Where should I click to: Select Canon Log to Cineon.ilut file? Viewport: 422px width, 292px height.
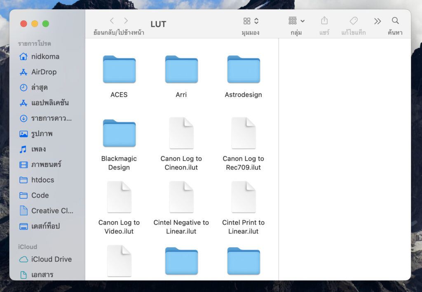coord(181,133)
